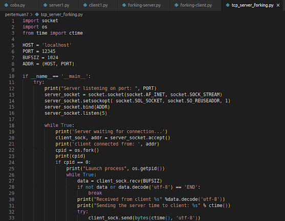Click the Python icon on client1.py tab
The height and width of the screenshot is (221, 285).
tap(85, 5)
